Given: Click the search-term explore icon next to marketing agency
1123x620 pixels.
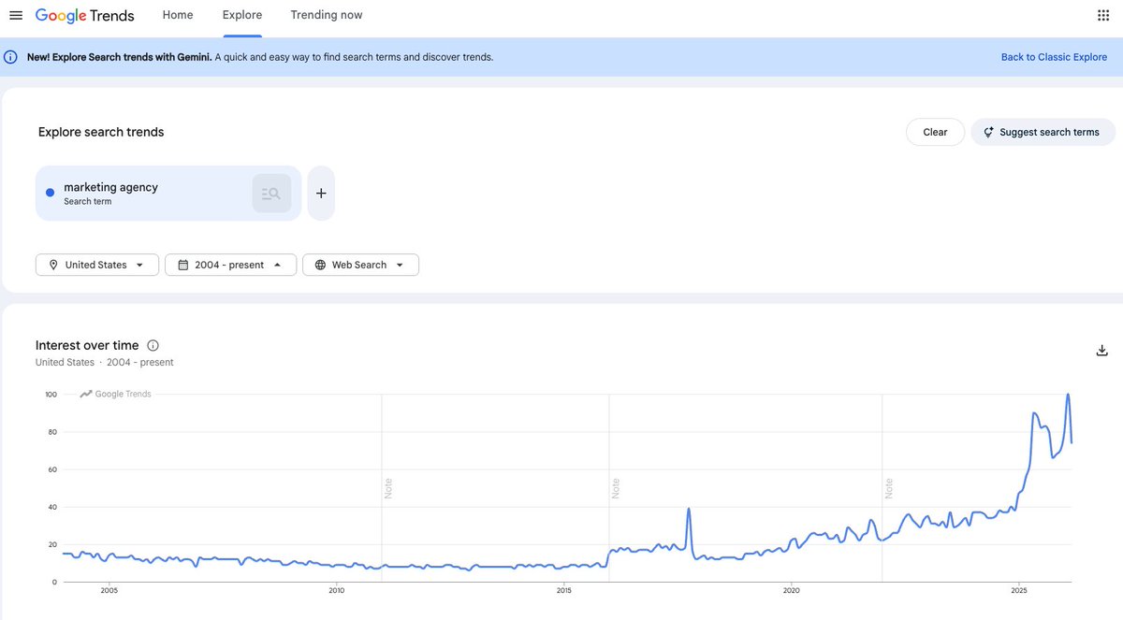Looking at the screenshot, I should pyautogui.click(x=271, y=194).
